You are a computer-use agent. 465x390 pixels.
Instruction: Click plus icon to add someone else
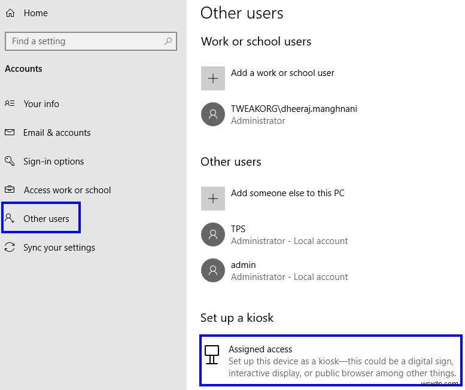(x=213, y=198)
